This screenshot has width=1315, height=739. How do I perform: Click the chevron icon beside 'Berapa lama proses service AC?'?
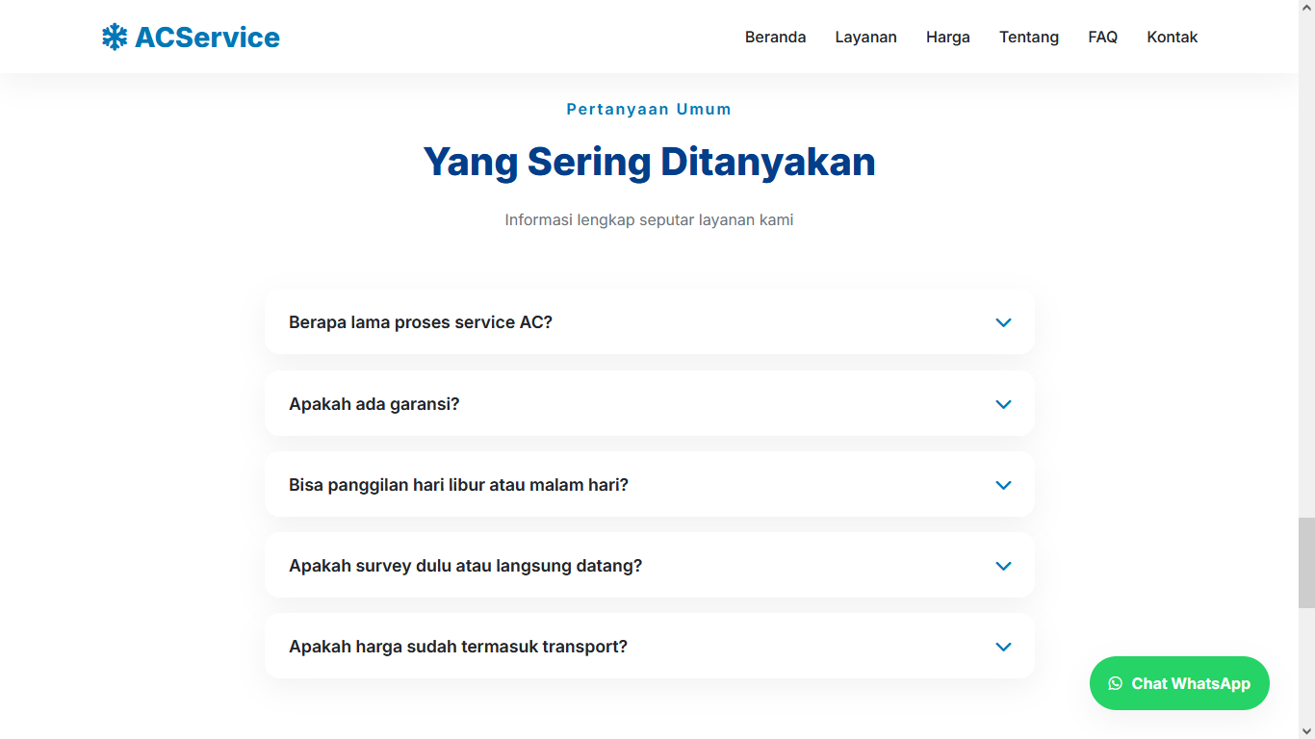point(1003,322)
